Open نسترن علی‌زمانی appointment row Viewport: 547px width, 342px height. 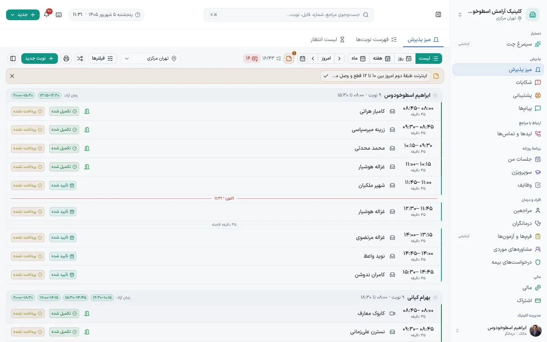(224, 332)
